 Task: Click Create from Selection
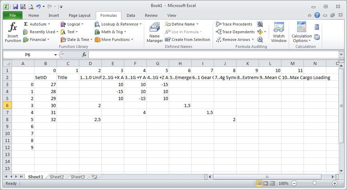187,40
